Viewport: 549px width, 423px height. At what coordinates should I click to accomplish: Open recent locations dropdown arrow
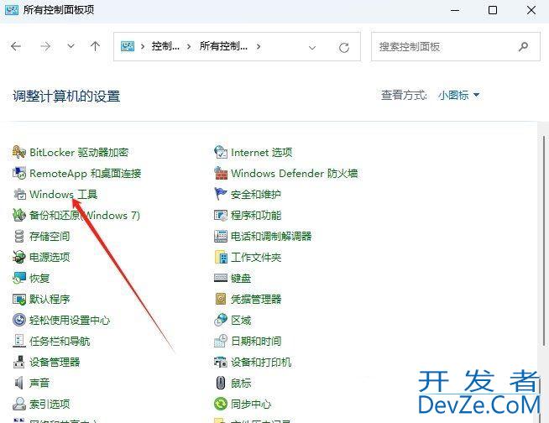71,46
